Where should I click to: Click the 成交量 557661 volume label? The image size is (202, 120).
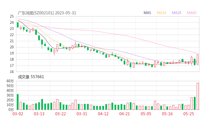31,77
